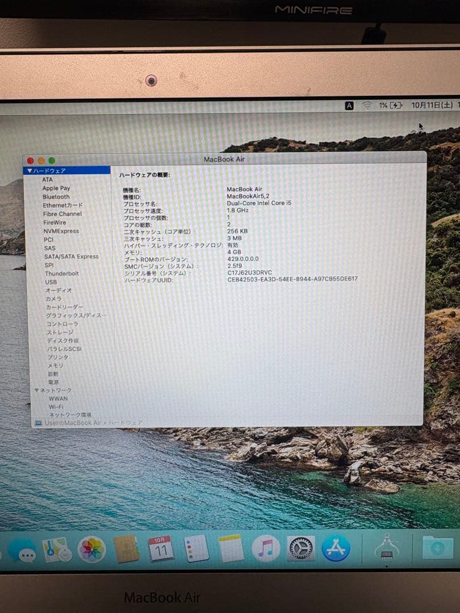The height and width of the screenshot is (613, 460).
Task: Open the Notes app in the Dock
Action: tap(230, 548)
